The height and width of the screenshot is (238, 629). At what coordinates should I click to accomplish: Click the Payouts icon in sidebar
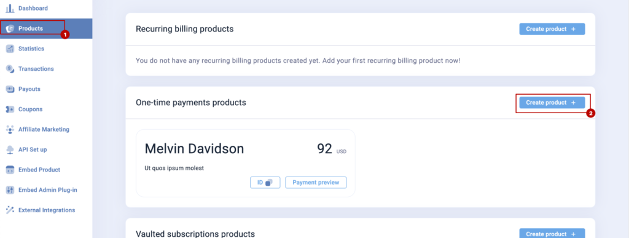[10, 89]
